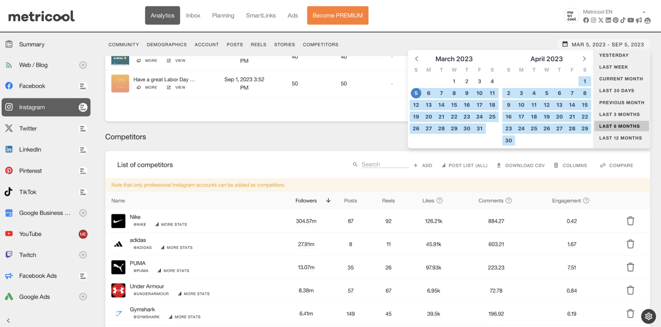Open YouTube analytics showing the ME badge

pyautogui.click(x=30, y=234)
